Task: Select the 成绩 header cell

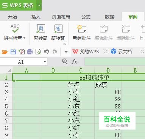Action: coord(108,85)
